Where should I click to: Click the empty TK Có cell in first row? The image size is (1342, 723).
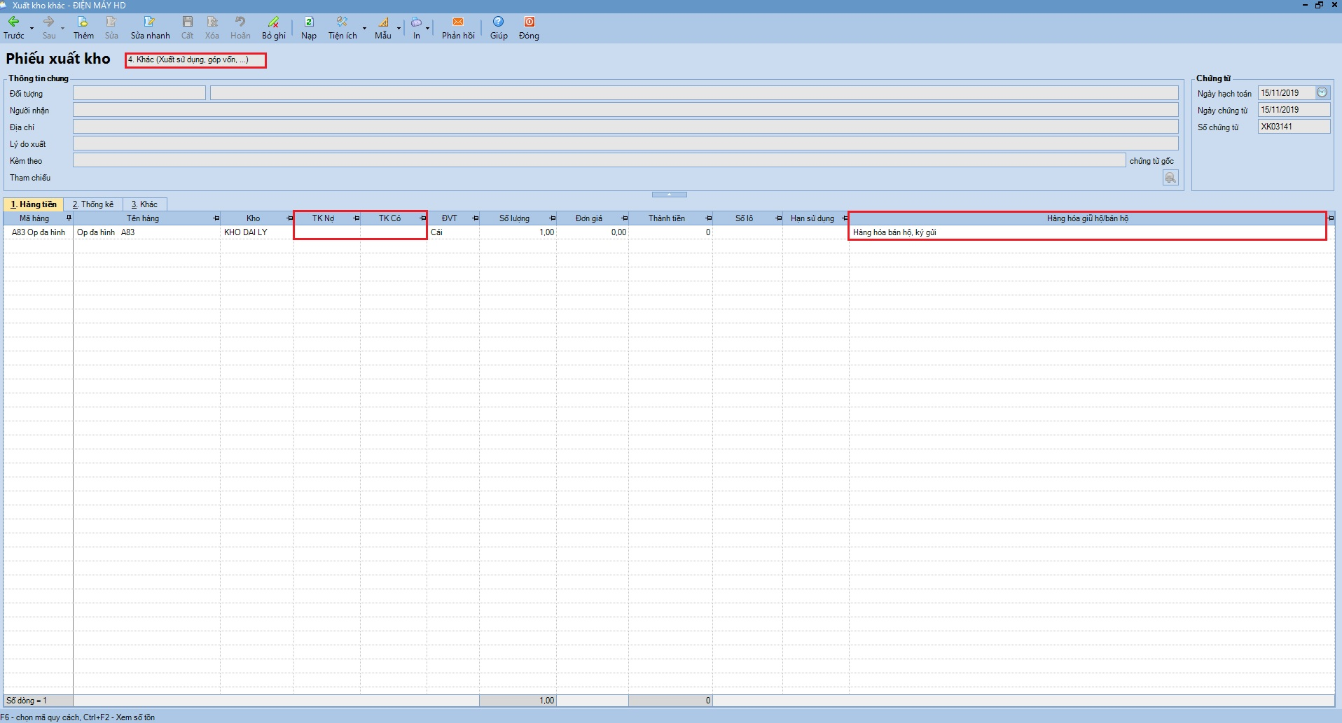click(x=394, y=232)
